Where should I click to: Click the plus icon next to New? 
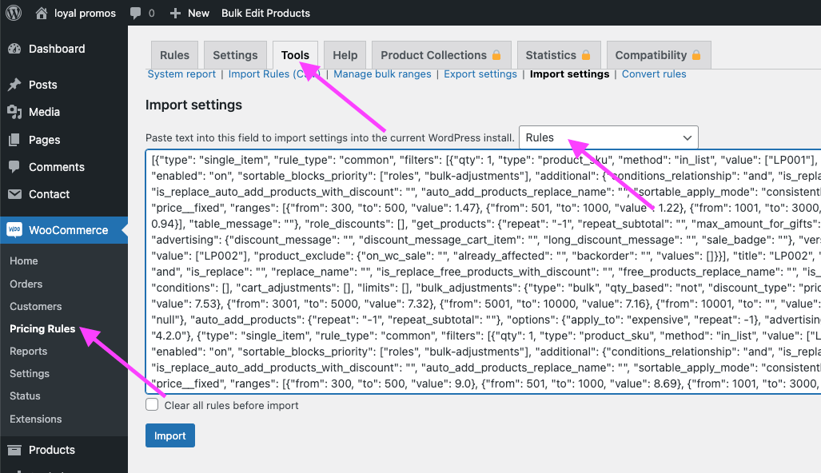click(x=175, y=13)
